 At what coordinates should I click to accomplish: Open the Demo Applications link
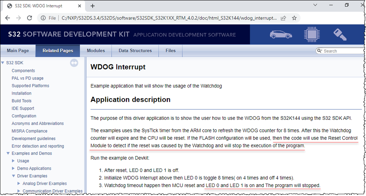tap(34, 169)
